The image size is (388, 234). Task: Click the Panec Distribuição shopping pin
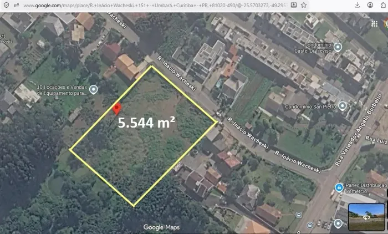click(339, 187)
